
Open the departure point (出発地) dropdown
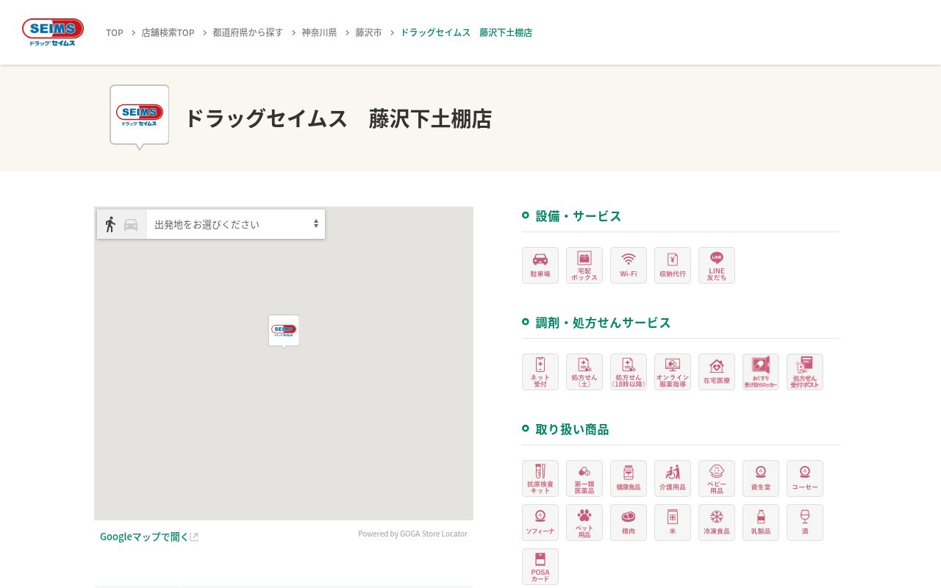point(236,224)
